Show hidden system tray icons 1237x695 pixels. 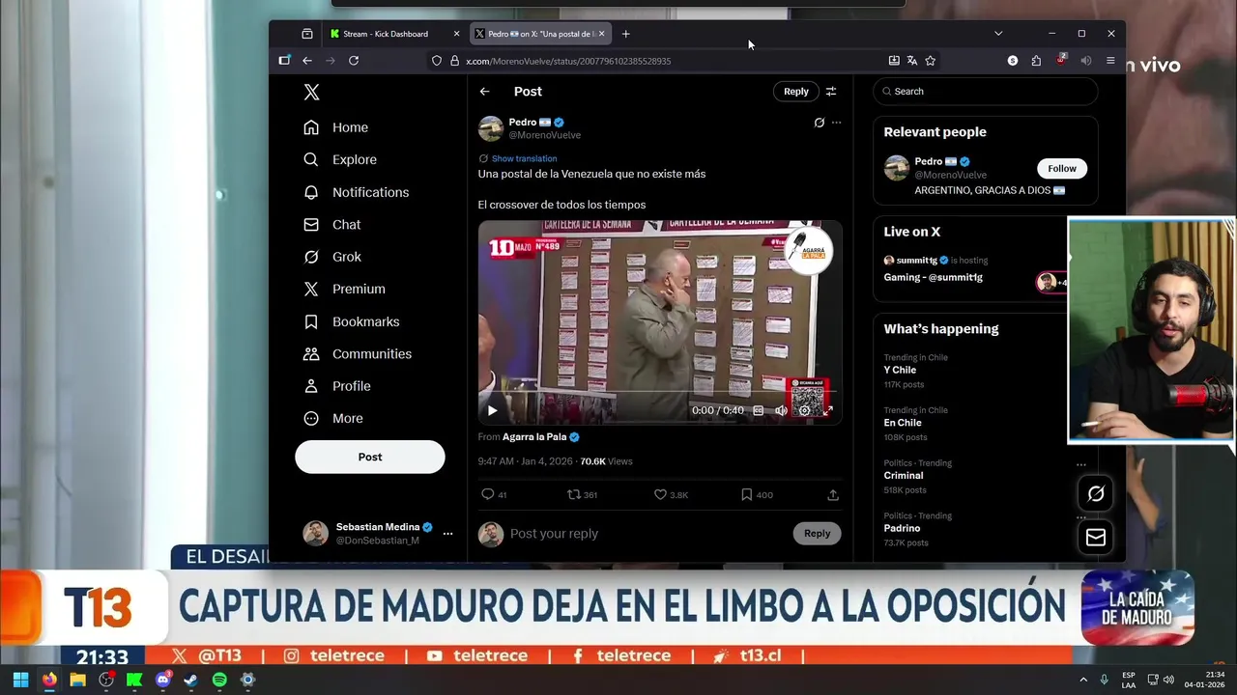[x=1082, y=680]
